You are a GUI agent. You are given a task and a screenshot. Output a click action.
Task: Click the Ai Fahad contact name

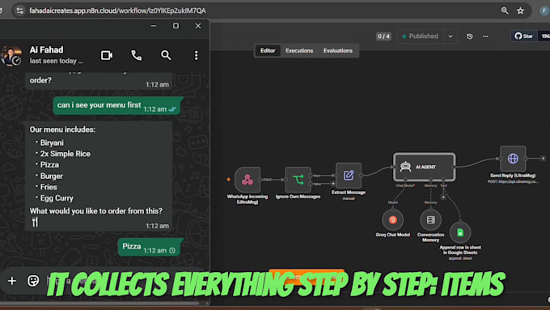pyautogui.click(x=46, y=50)
